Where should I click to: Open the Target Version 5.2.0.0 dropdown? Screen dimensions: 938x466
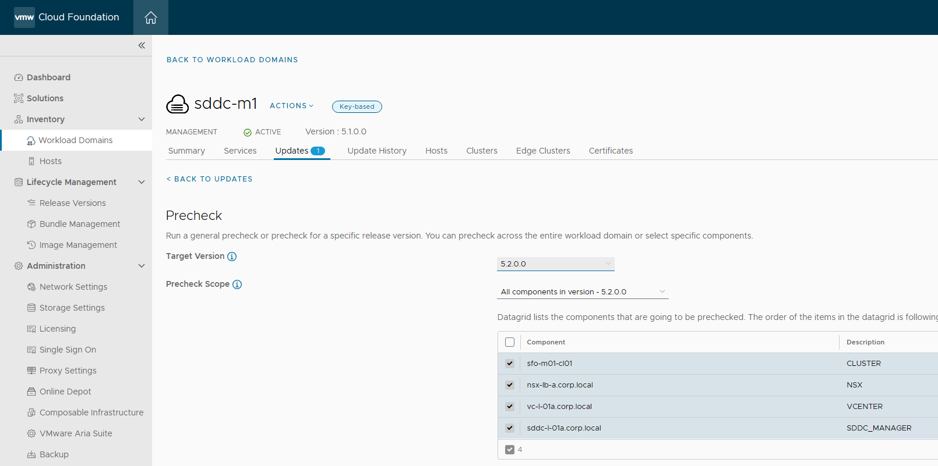(555, 264)
